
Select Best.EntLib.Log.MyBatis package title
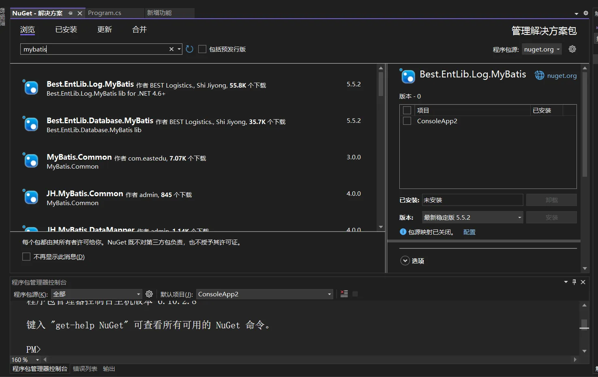[x=90, y=84]
